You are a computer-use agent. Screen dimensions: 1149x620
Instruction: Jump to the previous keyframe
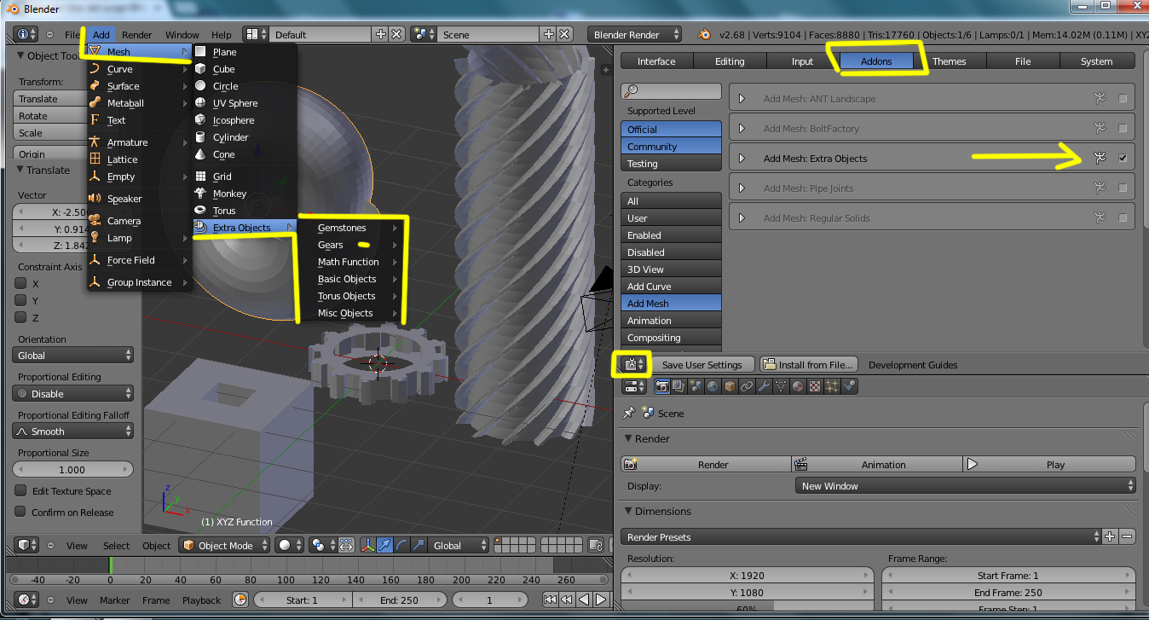pos(565,600)
